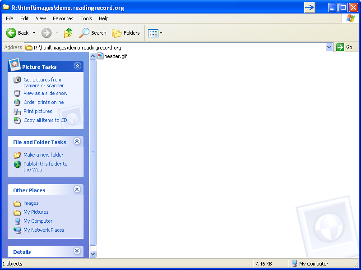Viewport: 361px width, 270px height.
Task: Click the My Computer icon in Other Places
Action: [x=17, y=221]
